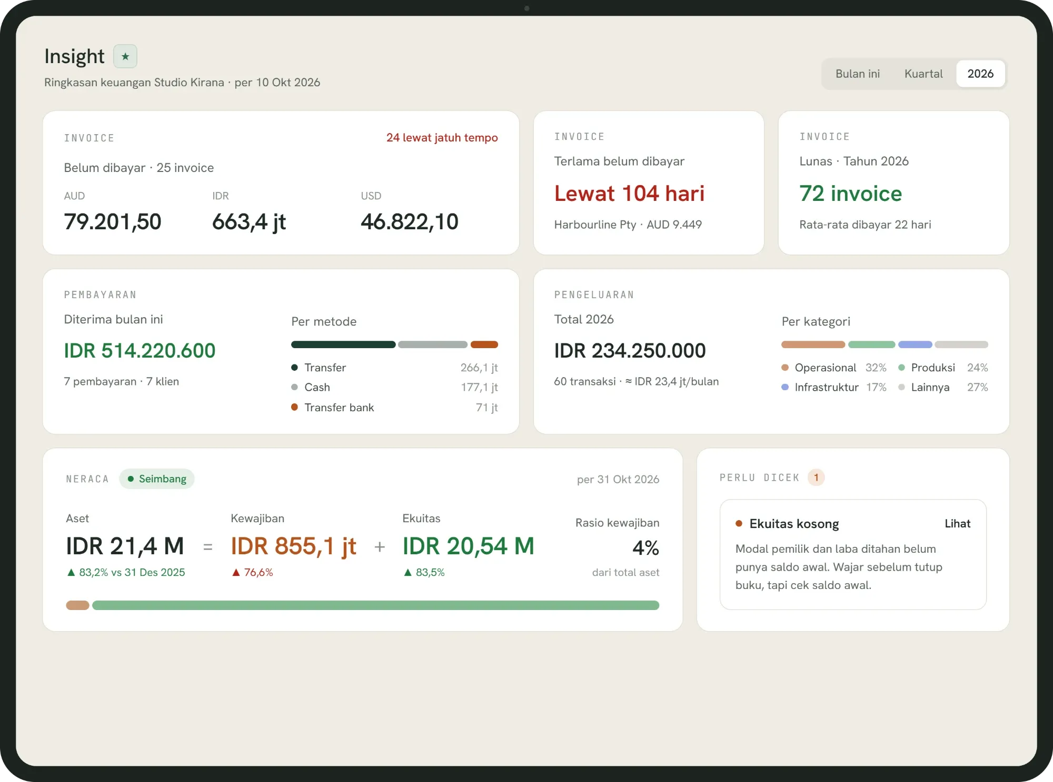
Task: Click the green Ekuitas segment of neraca bar
Action: click(375, 605)
